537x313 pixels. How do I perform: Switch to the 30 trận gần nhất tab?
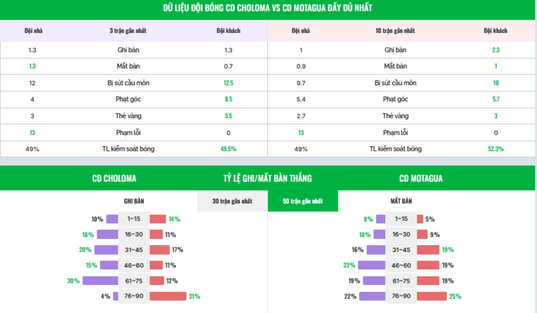click(x=232, y=201)
